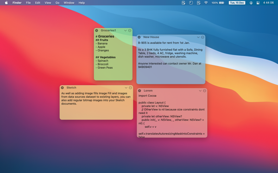The height and width of the screenshot is (173, 278).
Task: Open the Wi-Fi status menu
Action: [206, 3]
